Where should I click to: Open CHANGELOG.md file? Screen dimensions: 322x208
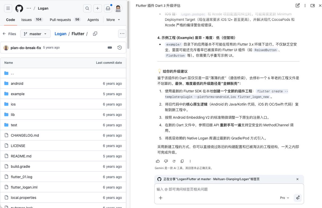(x=25, y=135)
